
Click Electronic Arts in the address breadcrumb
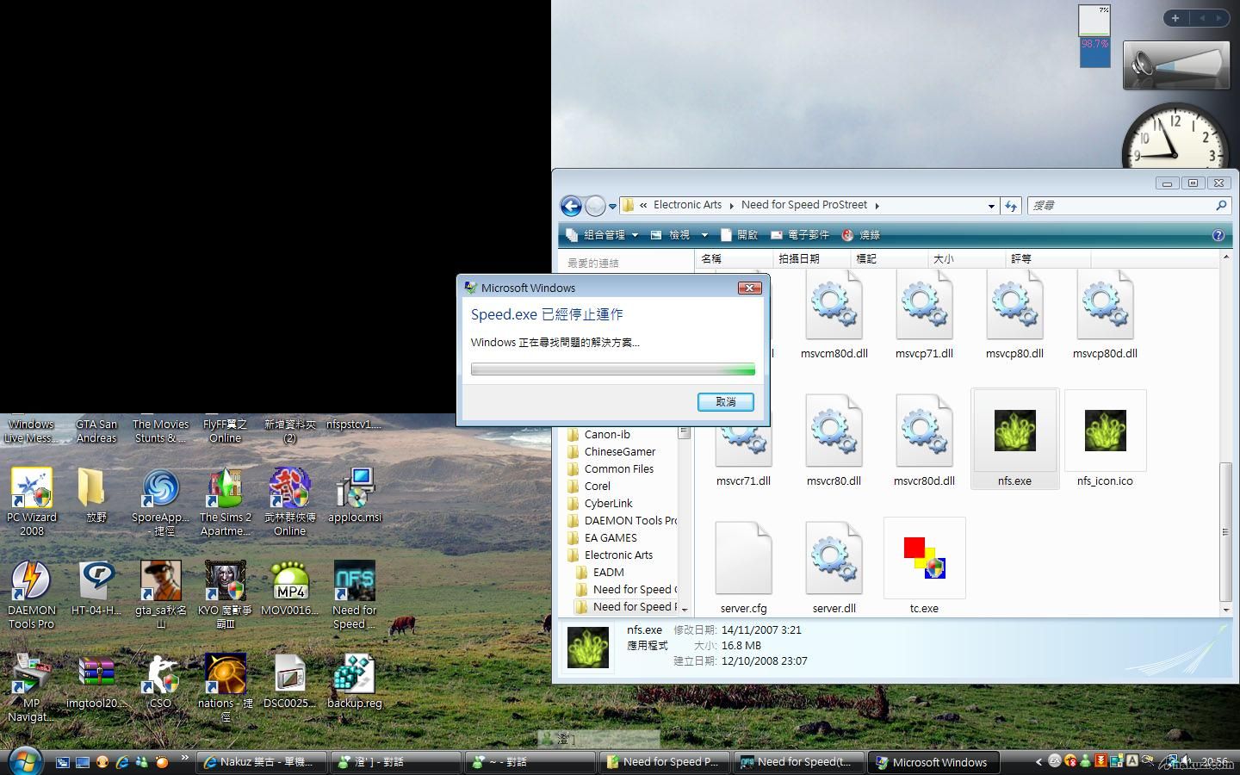tap(687, 205)
